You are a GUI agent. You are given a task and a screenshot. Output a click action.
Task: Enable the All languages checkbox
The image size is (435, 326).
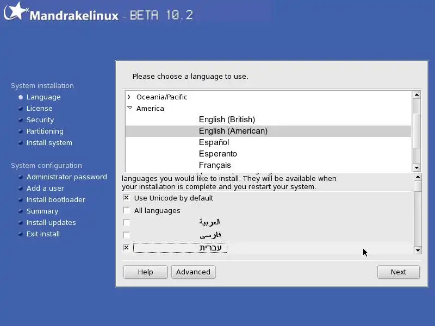click(127, 210)
